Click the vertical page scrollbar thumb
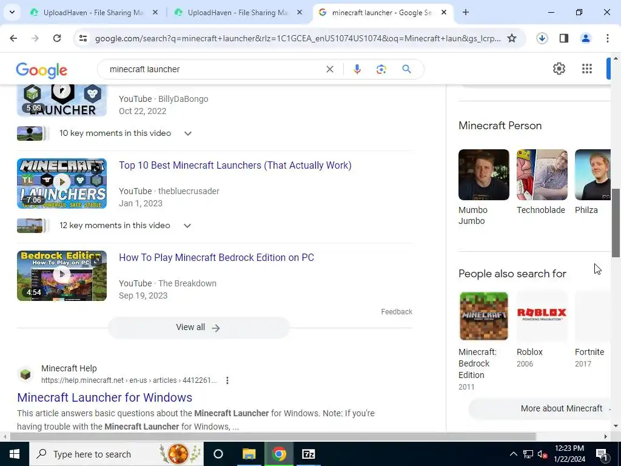This screenshot has width=621, height=466. [616, 223]
